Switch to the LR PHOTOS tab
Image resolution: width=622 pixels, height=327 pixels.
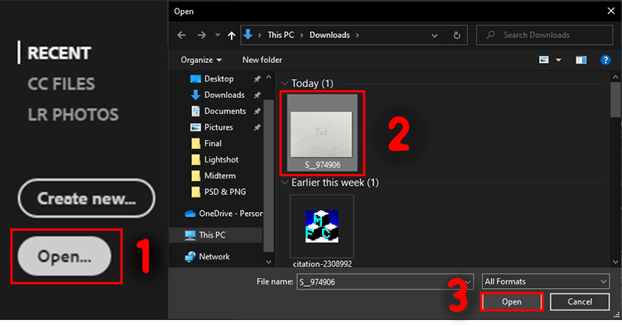[73, 115]
